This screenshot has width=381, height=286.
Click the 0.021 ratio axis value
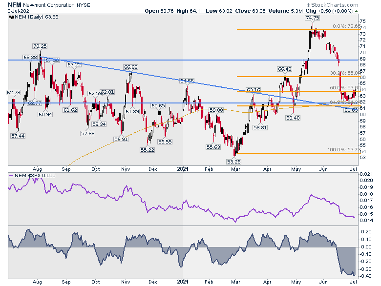[366, 174]
